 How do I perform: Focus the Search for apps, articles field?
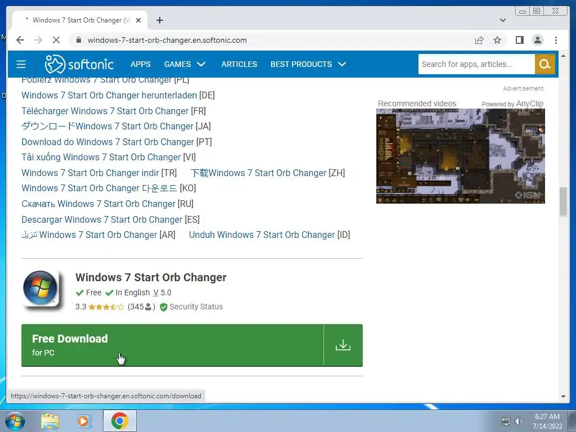click(476, 64)
